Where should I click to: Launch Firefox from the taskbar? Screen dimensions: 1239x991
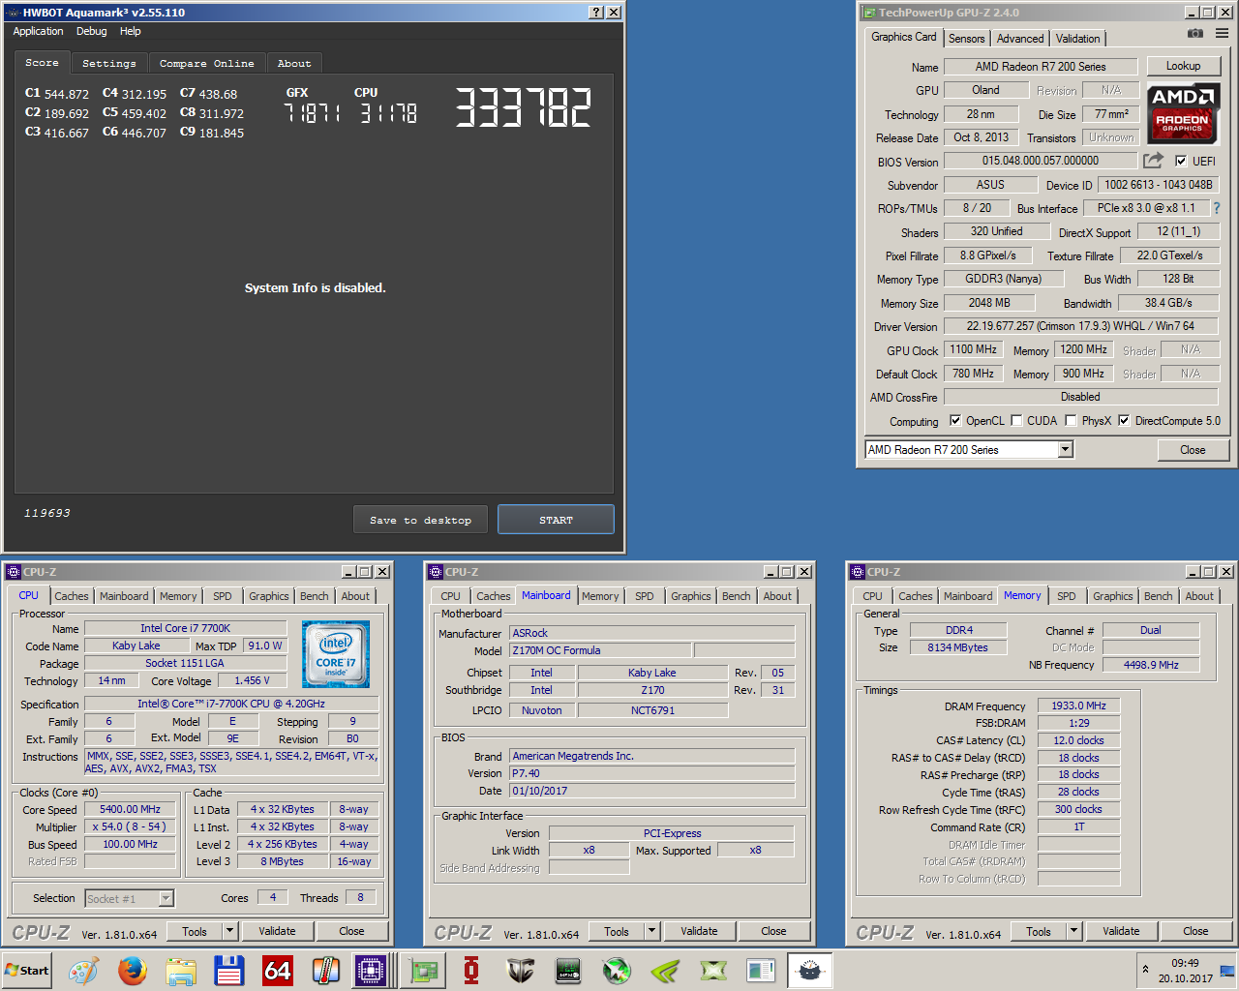point(133,971)
